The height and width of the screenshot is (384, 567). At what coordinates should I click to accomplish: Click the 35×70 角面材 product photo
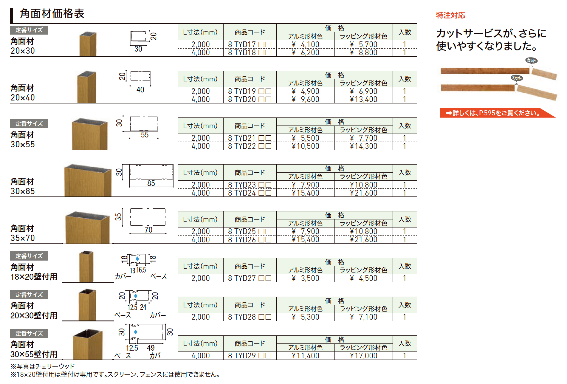[x=88, y=227]
